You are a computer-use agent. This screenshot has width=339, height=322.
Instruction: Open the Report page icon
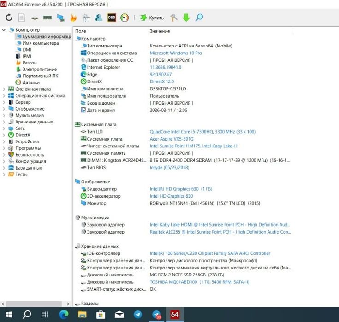coord(22,18)
